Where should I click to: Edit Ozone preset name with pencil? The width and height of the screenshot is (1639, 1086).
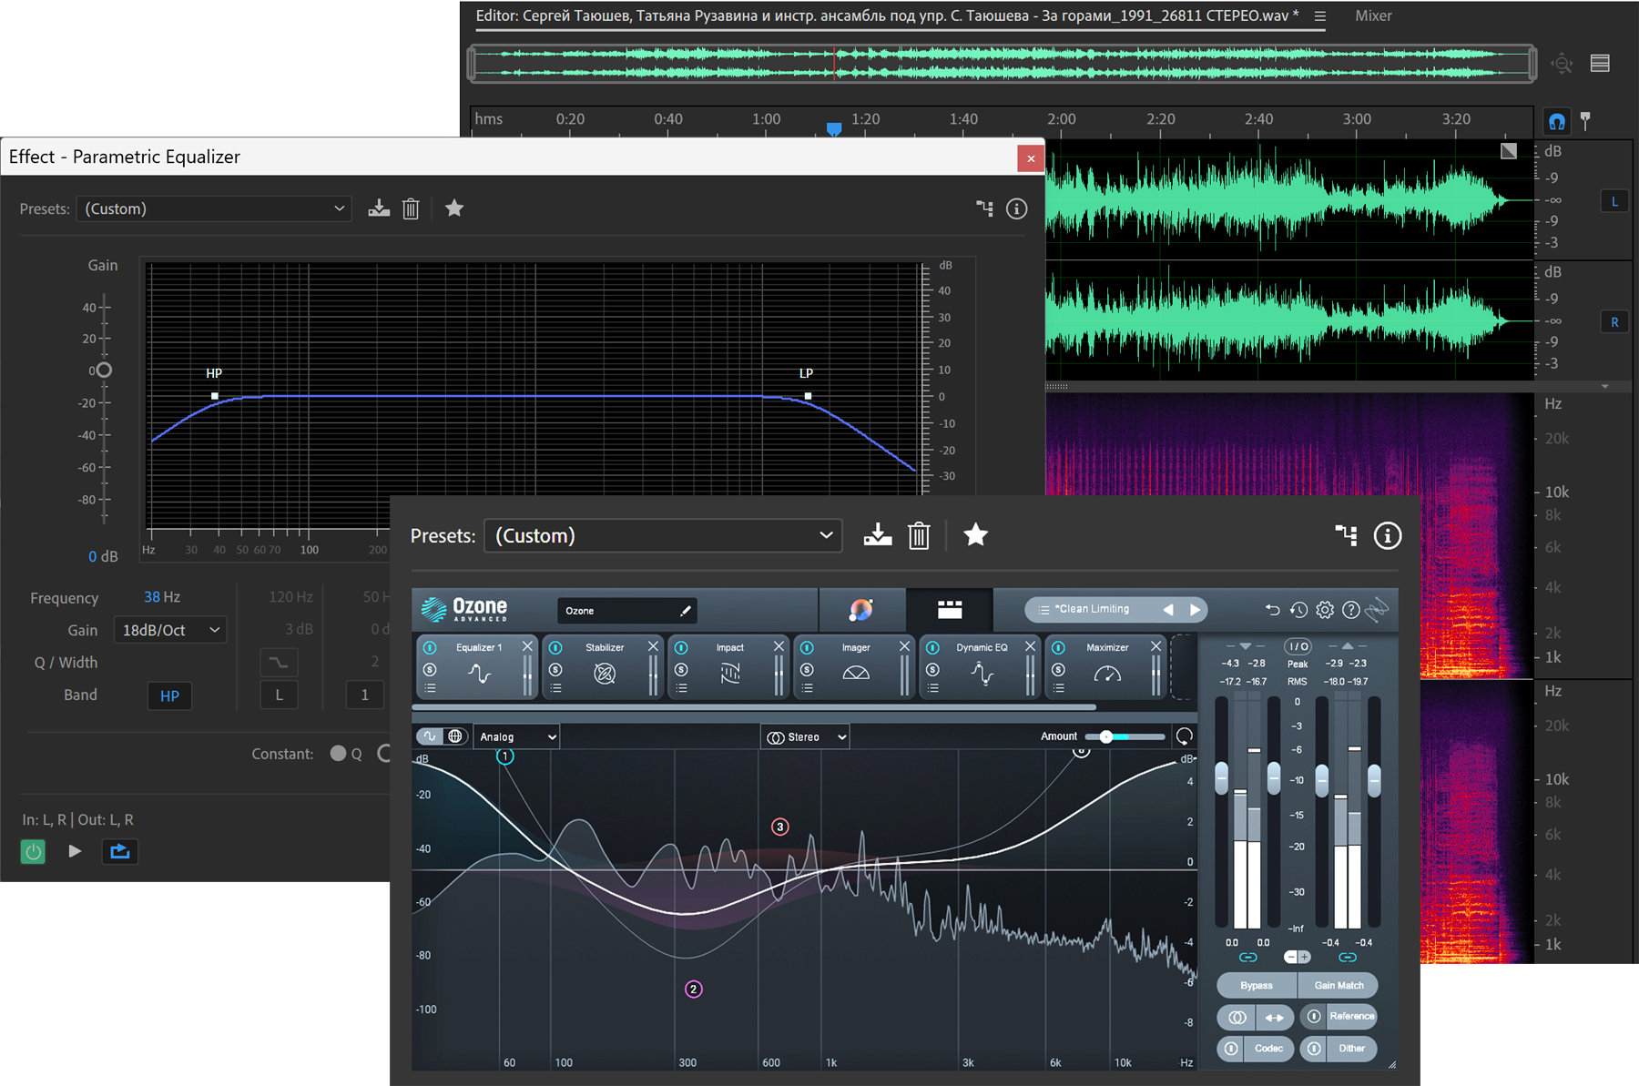(x=686, y=611)
